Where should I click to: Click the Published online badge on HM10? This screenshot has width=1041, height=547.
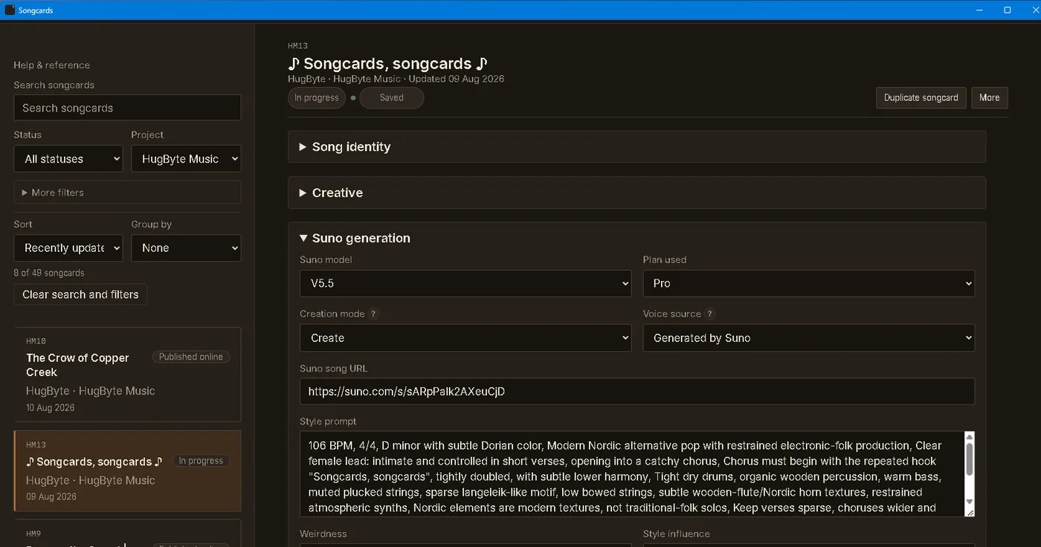(x=191, y=357)
